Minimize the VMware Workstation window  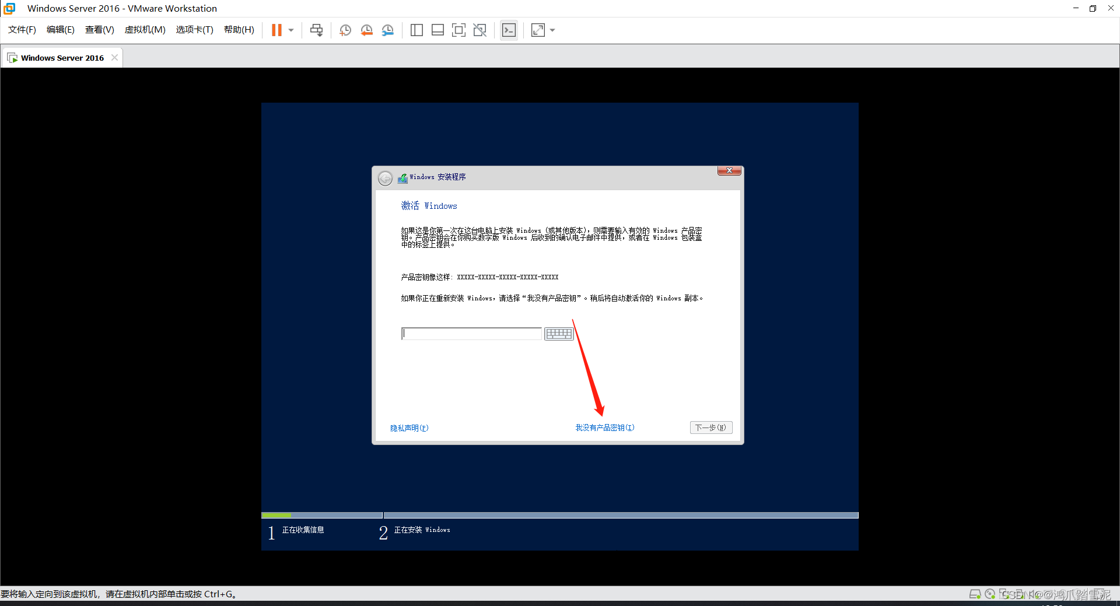(x=1076, y=8)
